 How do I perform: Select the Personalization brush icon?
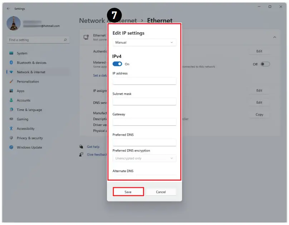(x=11, y=81)
